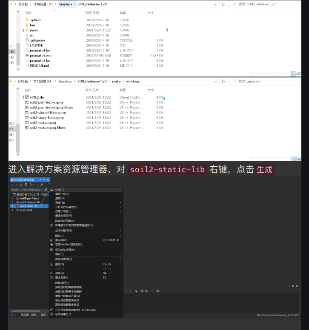Choose 重新扫描解决方案(S) Rescan solution
309x330 pixels.
[x=86, y=296]
